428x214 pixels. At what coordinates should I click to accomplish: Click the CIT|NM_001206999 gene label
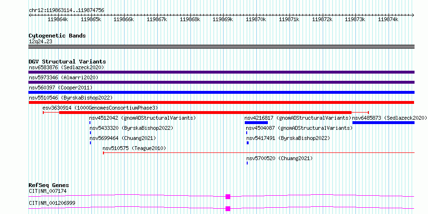coord(52,203)
